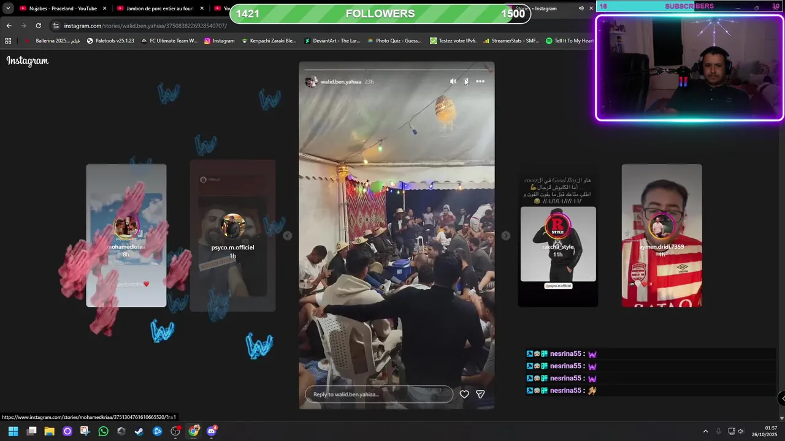This screenshot has height=441, width=785.
Task: Open File Explorer from taskbar
Action: [x=50, y=431]
